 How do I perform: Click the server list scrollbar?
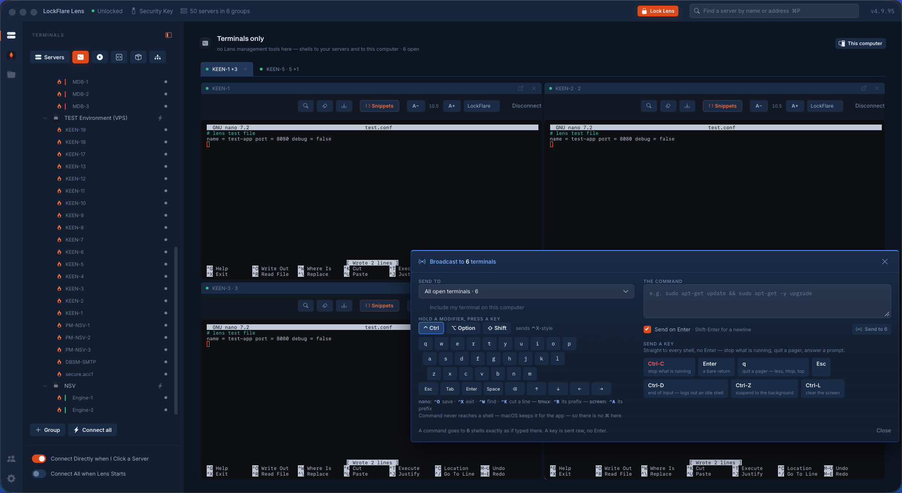point(176,330)
